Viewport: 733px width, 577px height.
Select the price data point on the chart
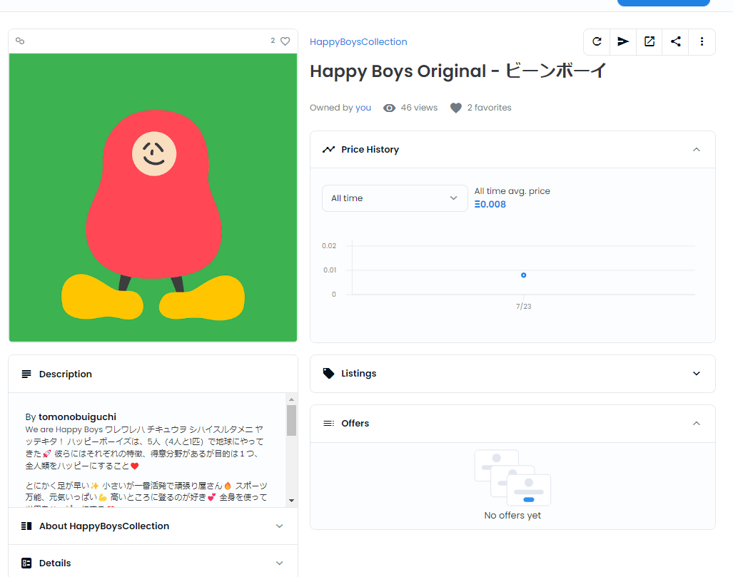point(523,275)
